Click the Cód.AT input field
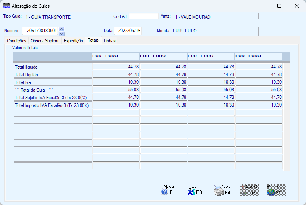 (143, 16)
